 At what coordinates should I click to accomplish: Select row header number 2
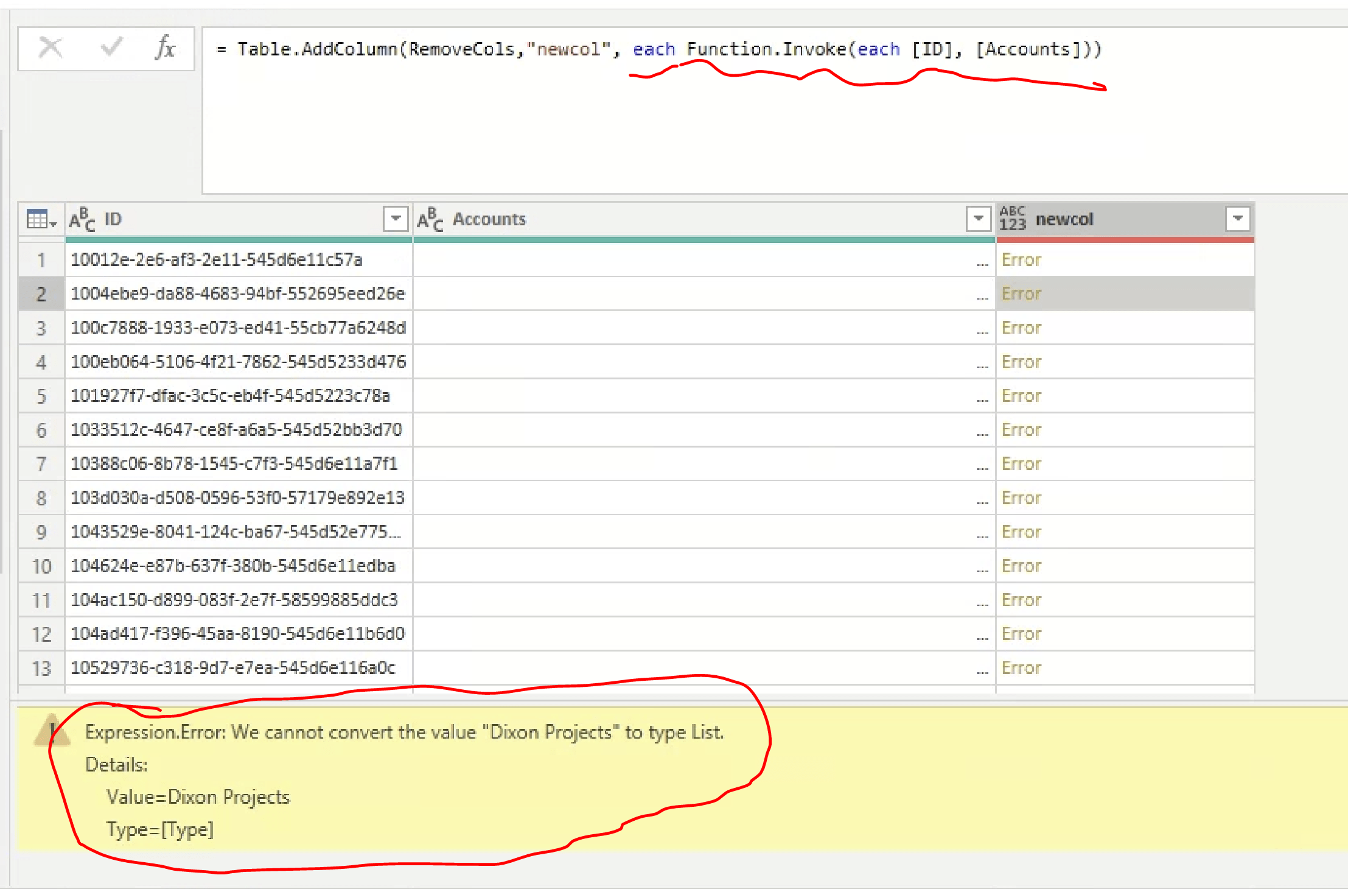pos(41,293)
